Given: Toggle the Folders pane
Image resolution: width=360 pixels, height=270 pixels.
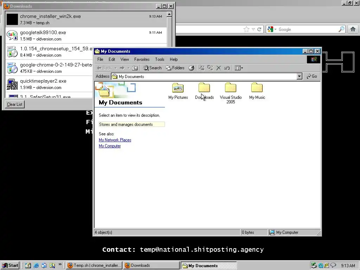Looking at the screenshot, I should pyautogui.click(x=175, y=68).
